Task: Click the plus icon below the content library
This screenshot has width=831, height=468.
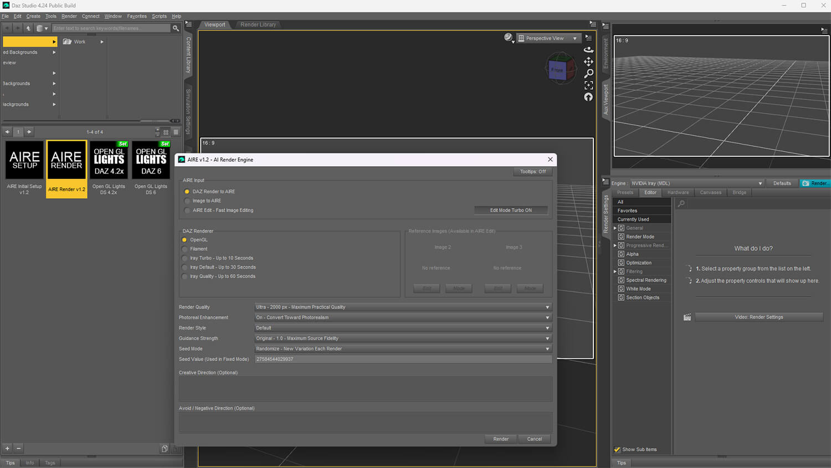Action: click(7, 449)
